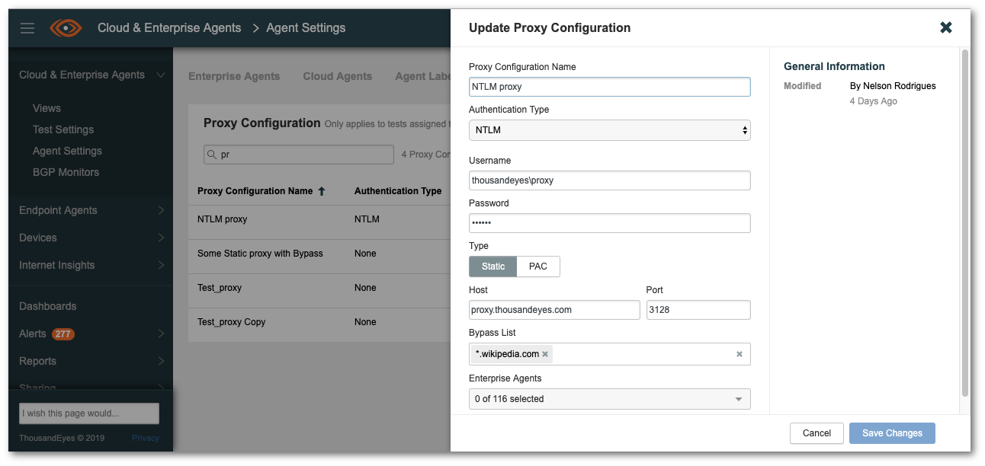Image resolution: width=985 pixels, height=466 pixels.
Task: Click the proxy search box
Action: pyautogui.click(x=299, y=155)
